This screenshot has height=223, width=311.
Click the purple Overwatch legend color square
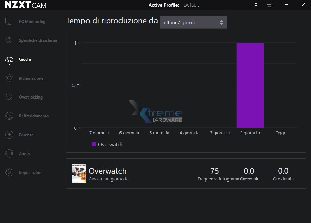(x=94, y=144)
